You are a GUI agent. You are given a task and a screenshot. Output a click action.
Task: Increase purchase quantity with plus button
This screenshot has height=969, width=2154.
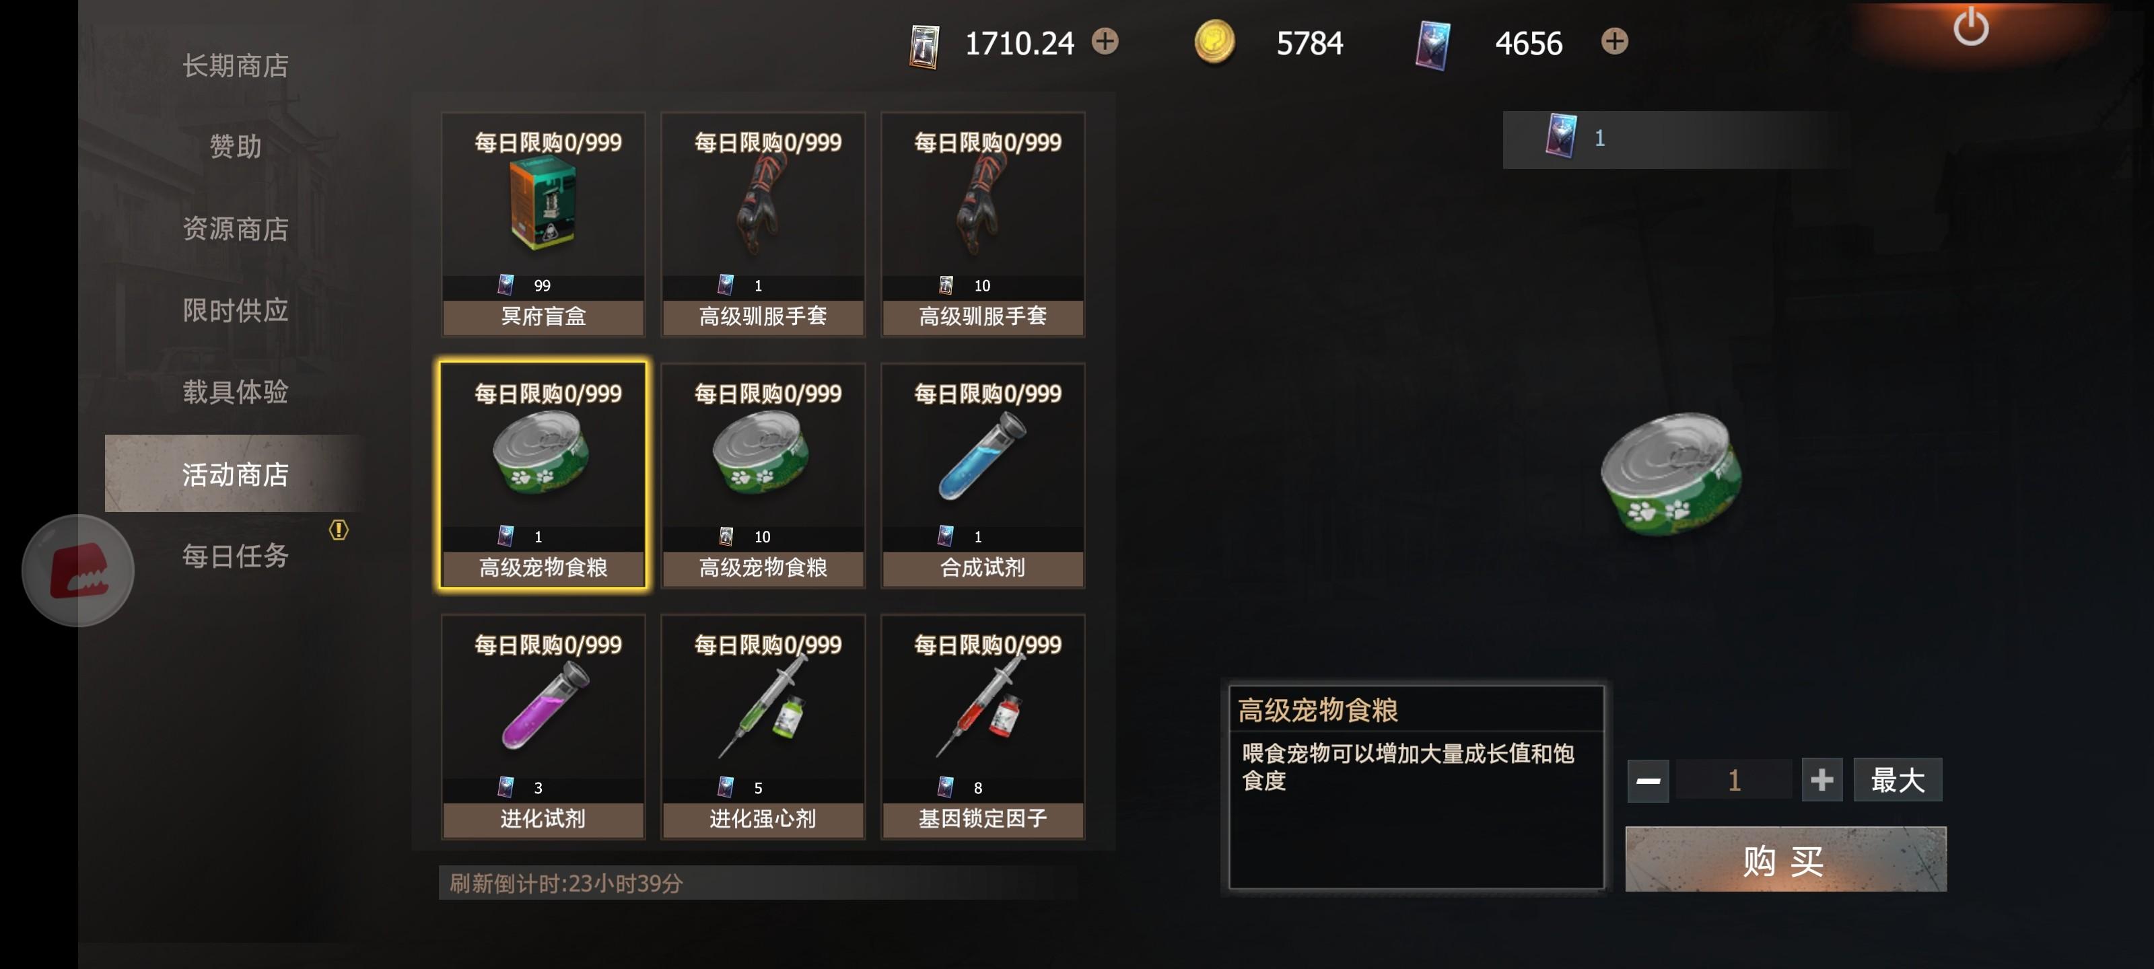pos(1821,780)
